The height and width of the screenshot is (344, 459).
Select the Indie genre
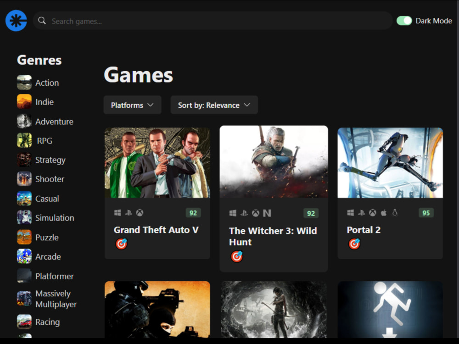[x=45, y=102]
